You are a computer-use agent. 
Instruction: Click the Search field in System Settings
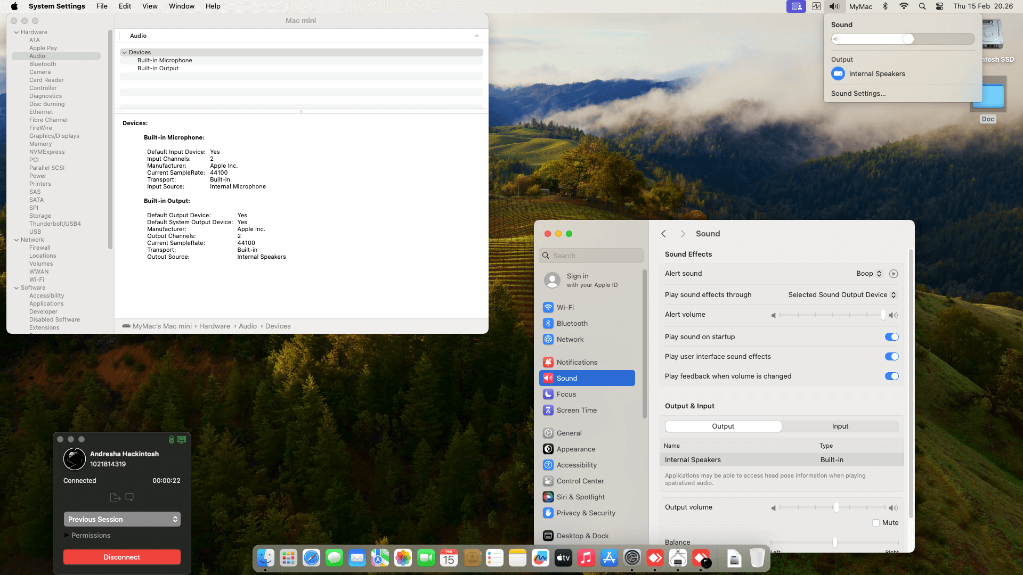pos(591,256)
